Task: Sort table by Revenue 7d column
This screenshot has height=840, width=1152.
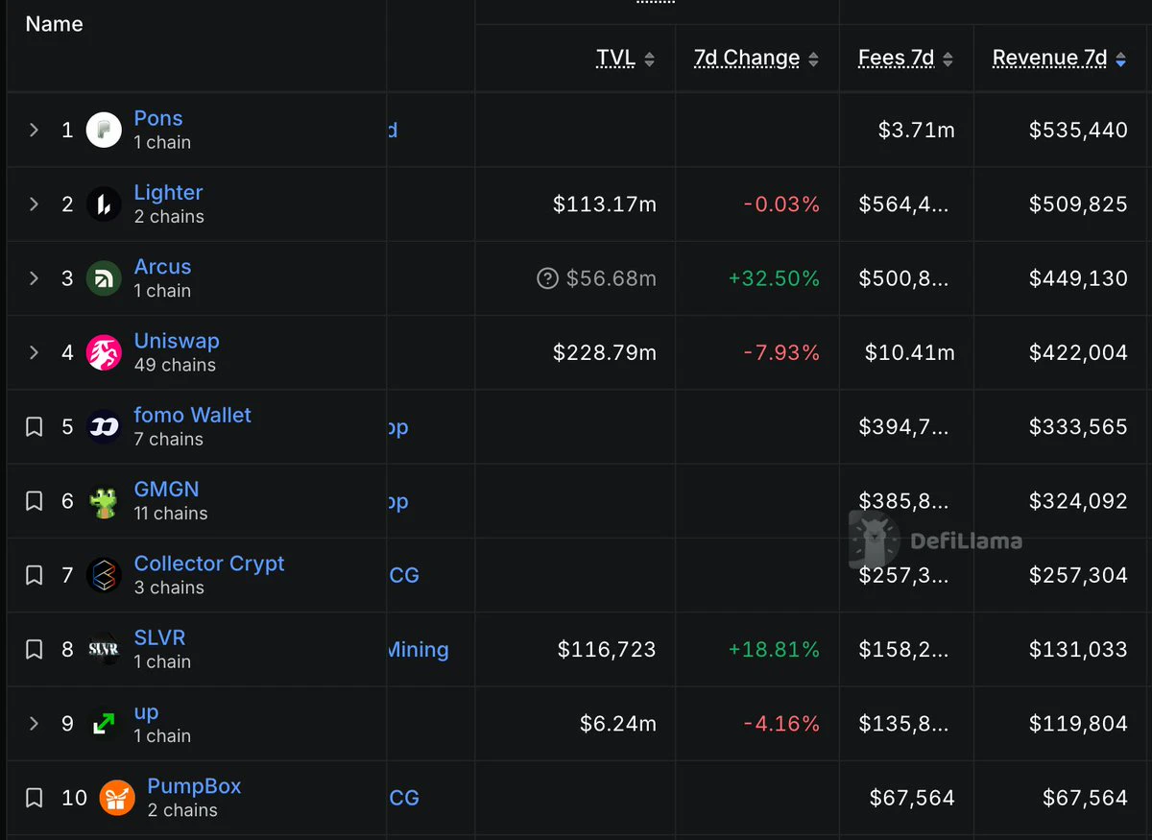Action: 1049,58
